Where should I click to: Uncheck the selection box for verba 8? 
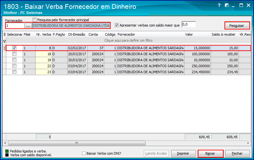[x=15, y=48]
